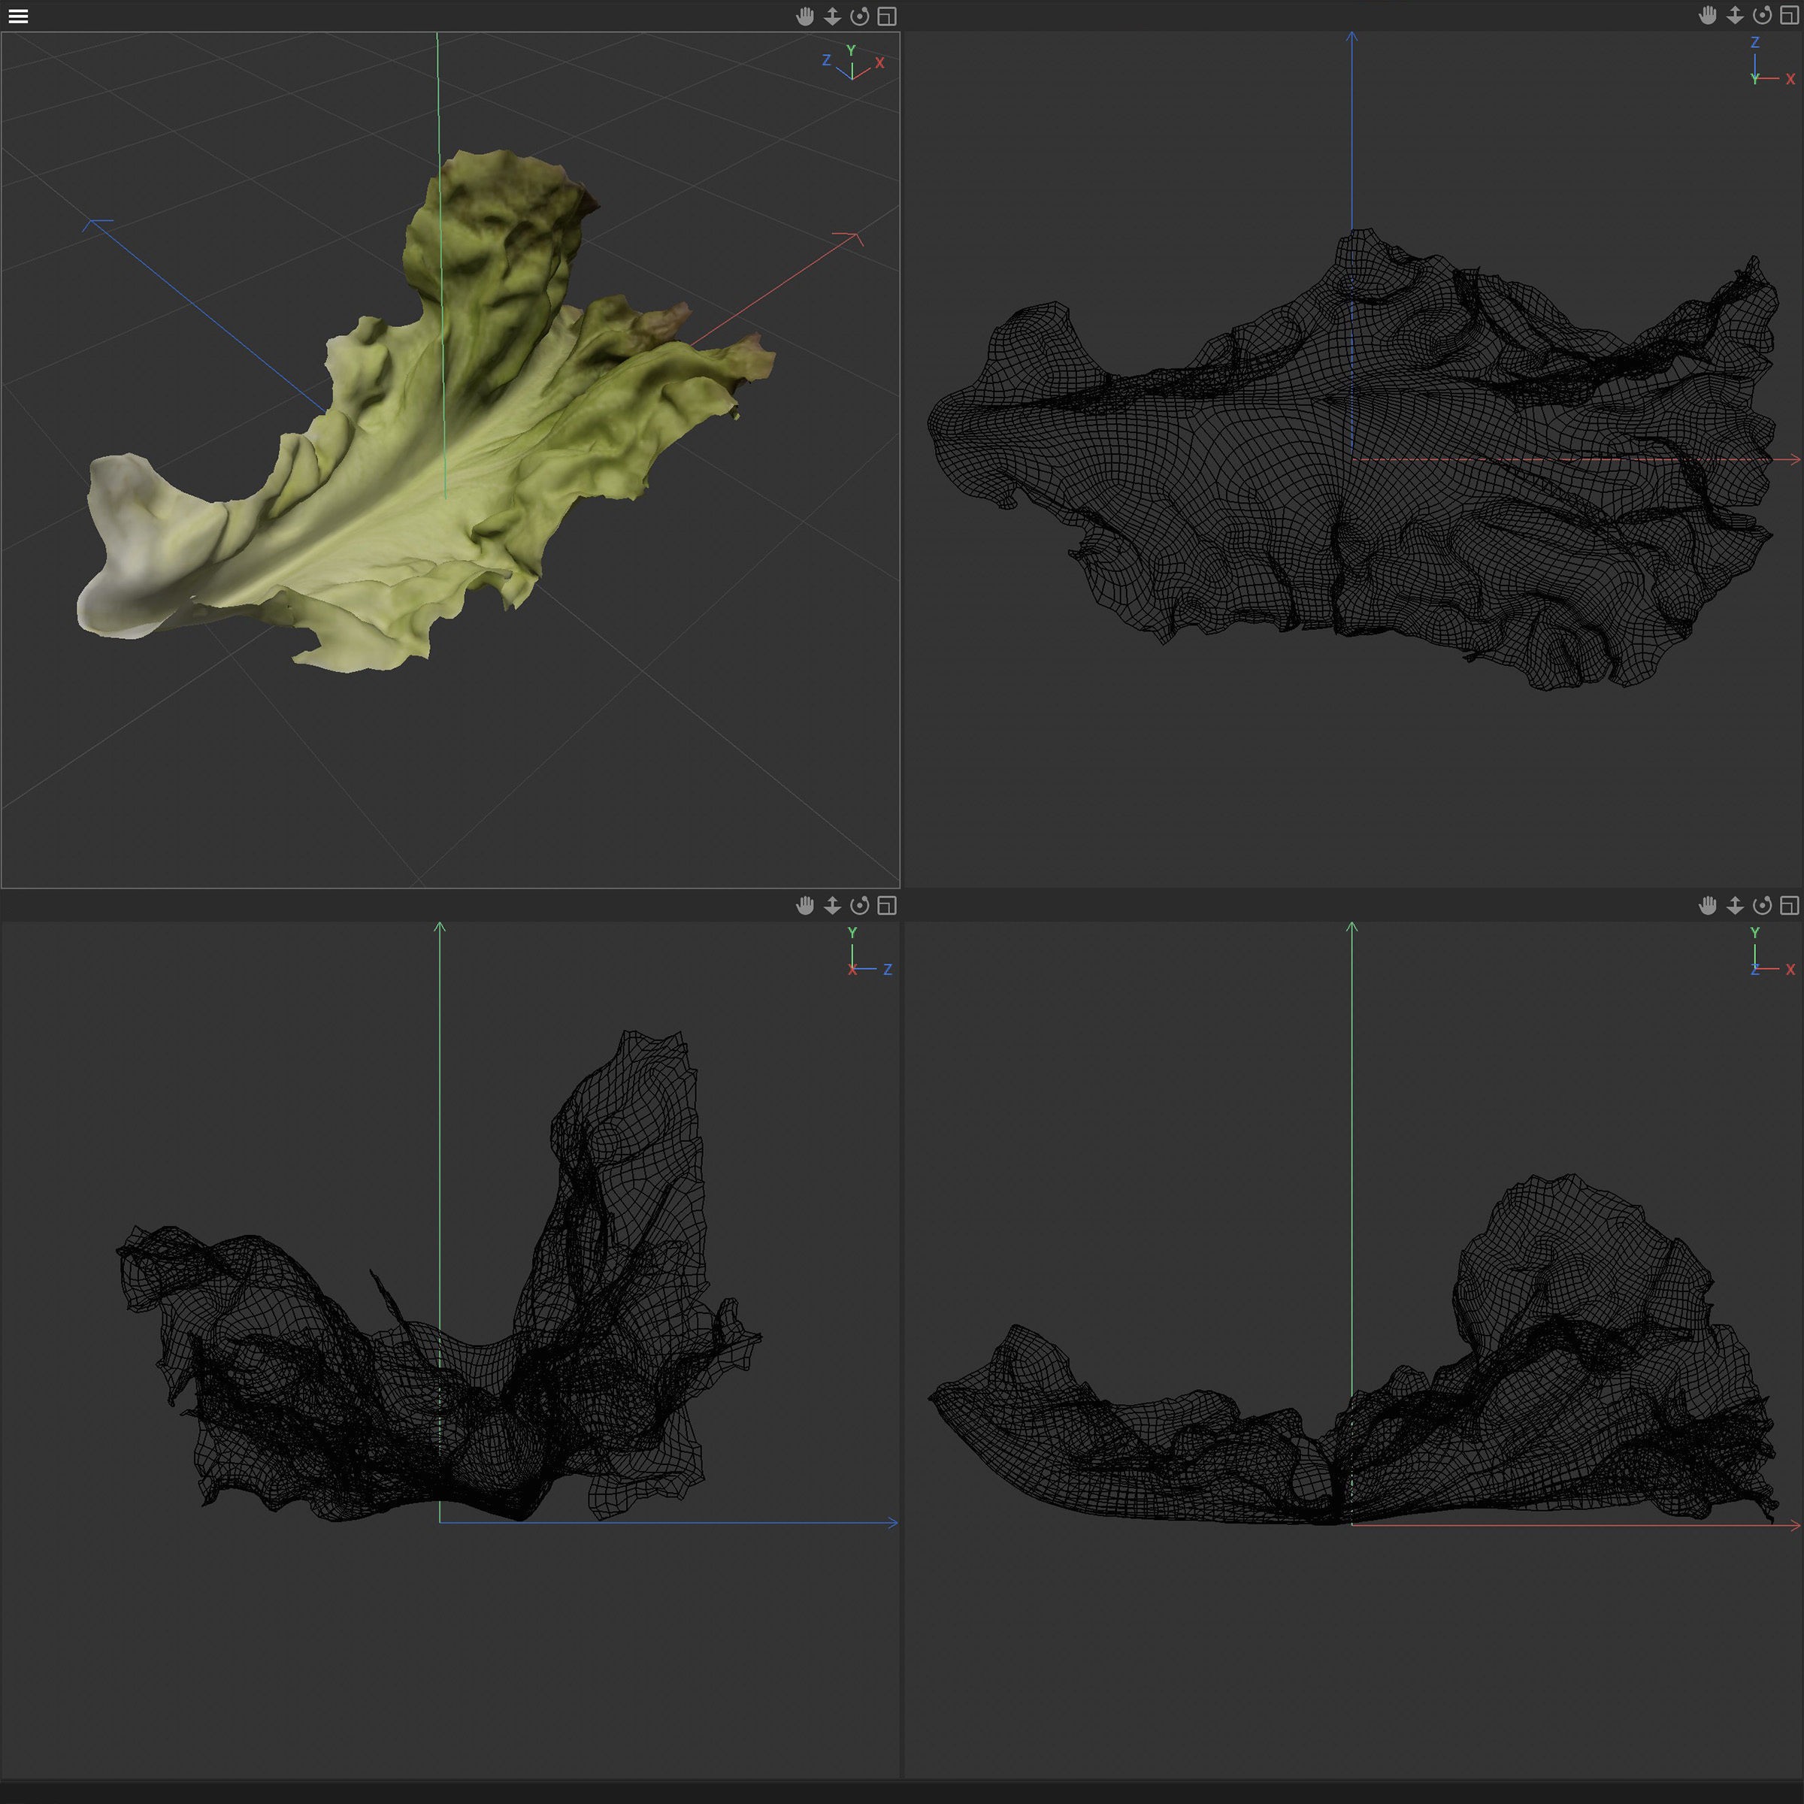
Task: Click the Z axis label on the top-right gizmo
Action: (x=1754, y=41)
